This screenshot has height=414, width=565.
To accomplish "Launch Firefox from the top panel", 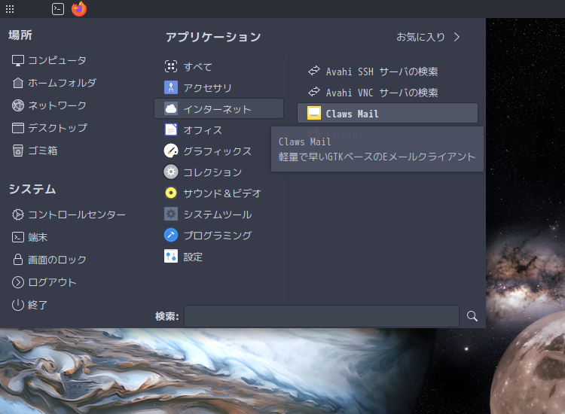I will point(79,9).
